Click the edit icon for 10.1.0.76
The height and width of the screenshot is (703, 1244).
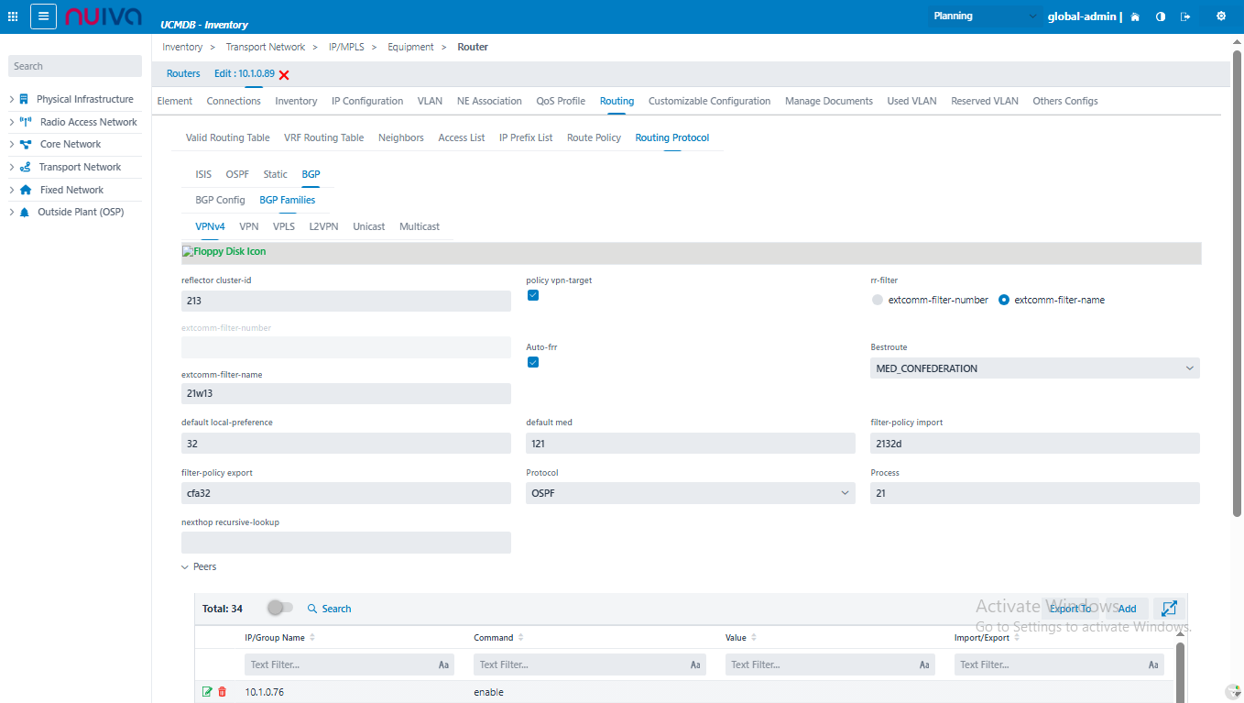tap(207, 692)
